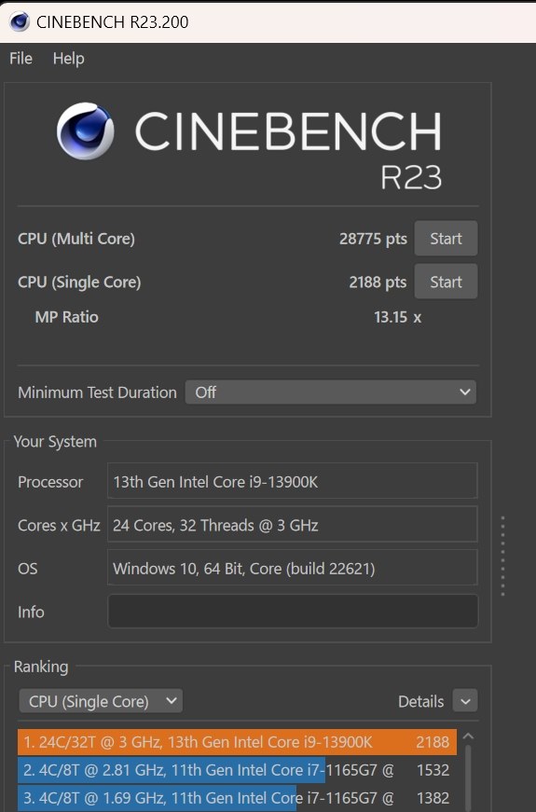Click the Details label in Ranking
Image resolution: width=536 pixels, height=812 pixels.
420,702
